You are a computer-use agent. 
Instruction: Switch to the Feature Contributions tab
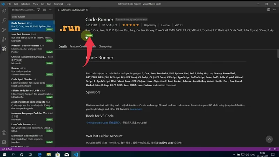82,46
